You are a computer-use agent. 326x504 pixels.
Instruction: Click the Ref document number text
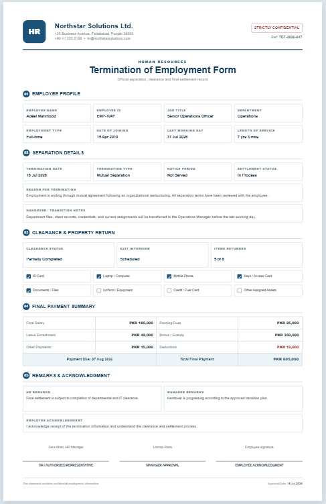coord(287,38)
